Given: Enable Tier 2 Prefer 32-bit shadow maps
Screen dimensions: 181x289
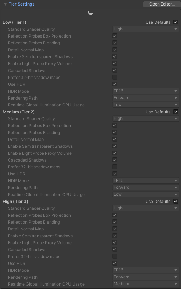Looking at the screenshot, I should (115, 167).
